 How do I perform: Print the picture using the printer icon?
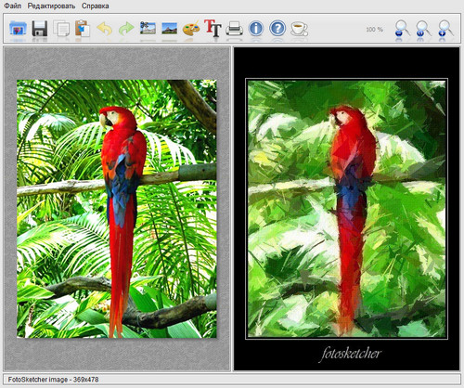pyautogui.click(x=234, y=29)
